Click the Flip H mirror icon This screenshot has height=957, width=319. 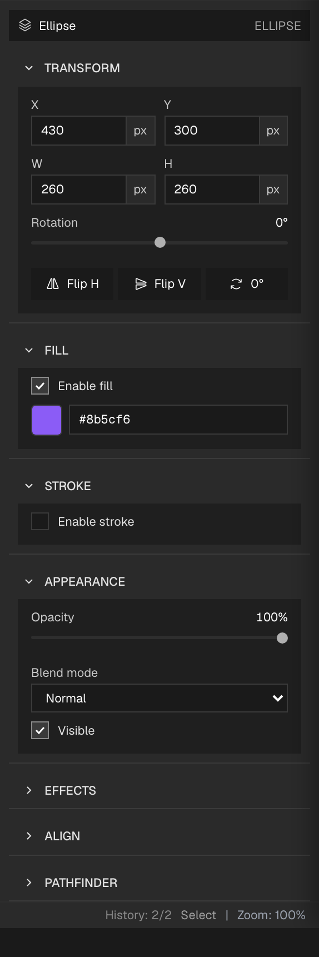click(53, 284)
